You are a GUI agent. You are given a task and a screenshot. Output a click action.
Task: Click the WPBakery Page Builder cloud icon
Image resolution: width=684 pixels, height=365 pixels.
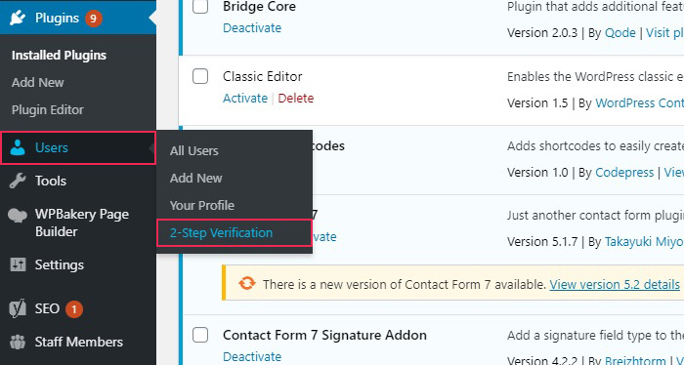(x=18, y=215)
